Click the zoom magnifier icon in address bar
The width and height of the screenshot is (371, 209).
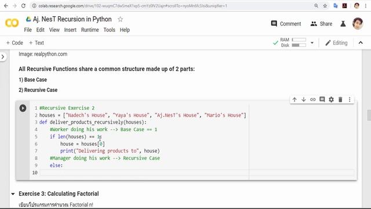[316, 6]
